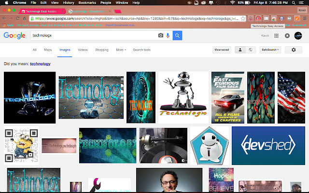Open the man with glasses portrait image
Image resolution: width=309 pixels, height=193 pixels.
point(169,180)
